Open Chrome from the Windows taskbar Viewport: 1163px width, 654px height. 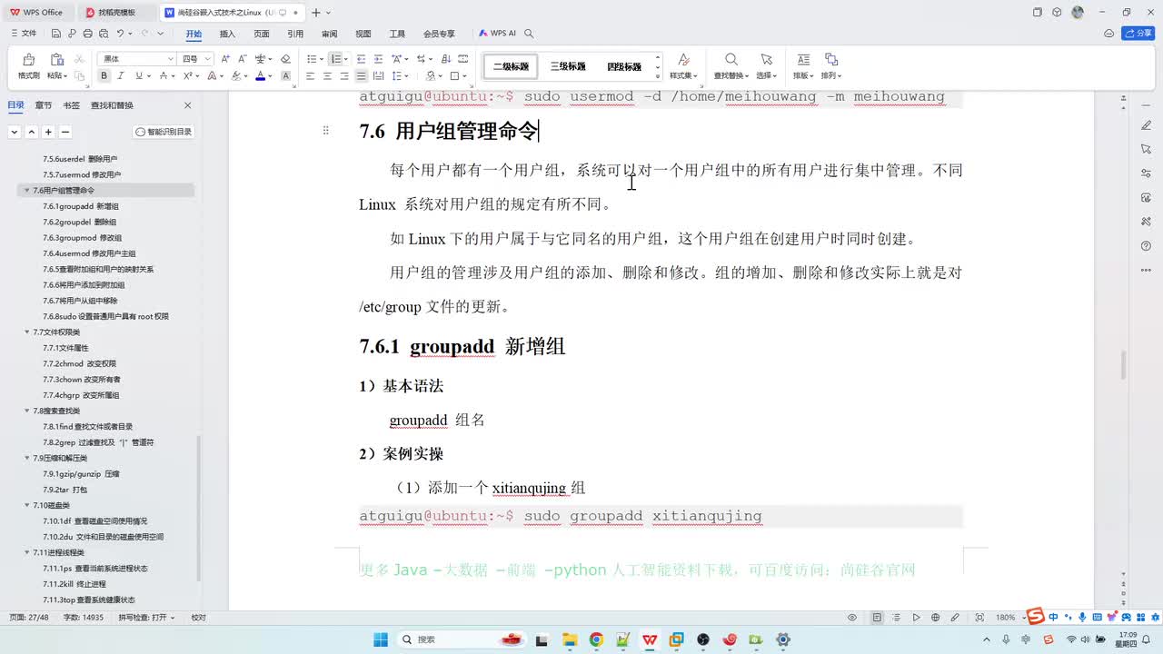596,639
